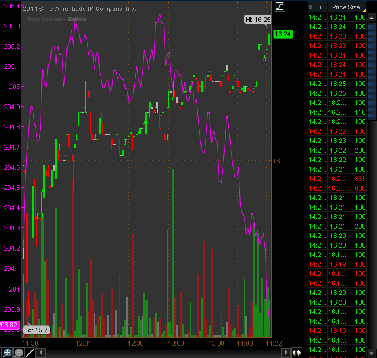Click the Time and Sales scrollbar up arrow
This screenshot has width=377, height=358.
click(x=372, y=18)
